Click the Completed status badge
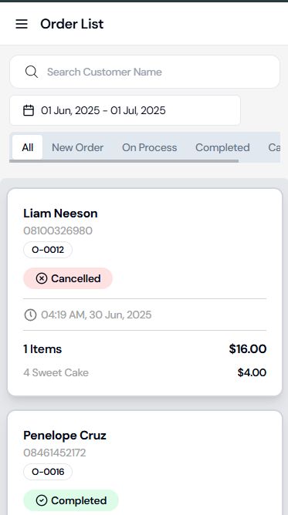 coord(71,500)
